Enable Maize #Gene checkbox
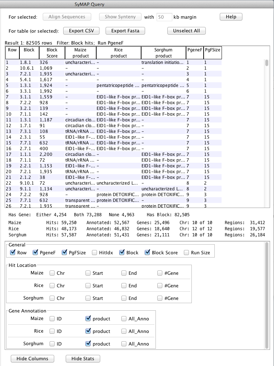 point(160,273)
